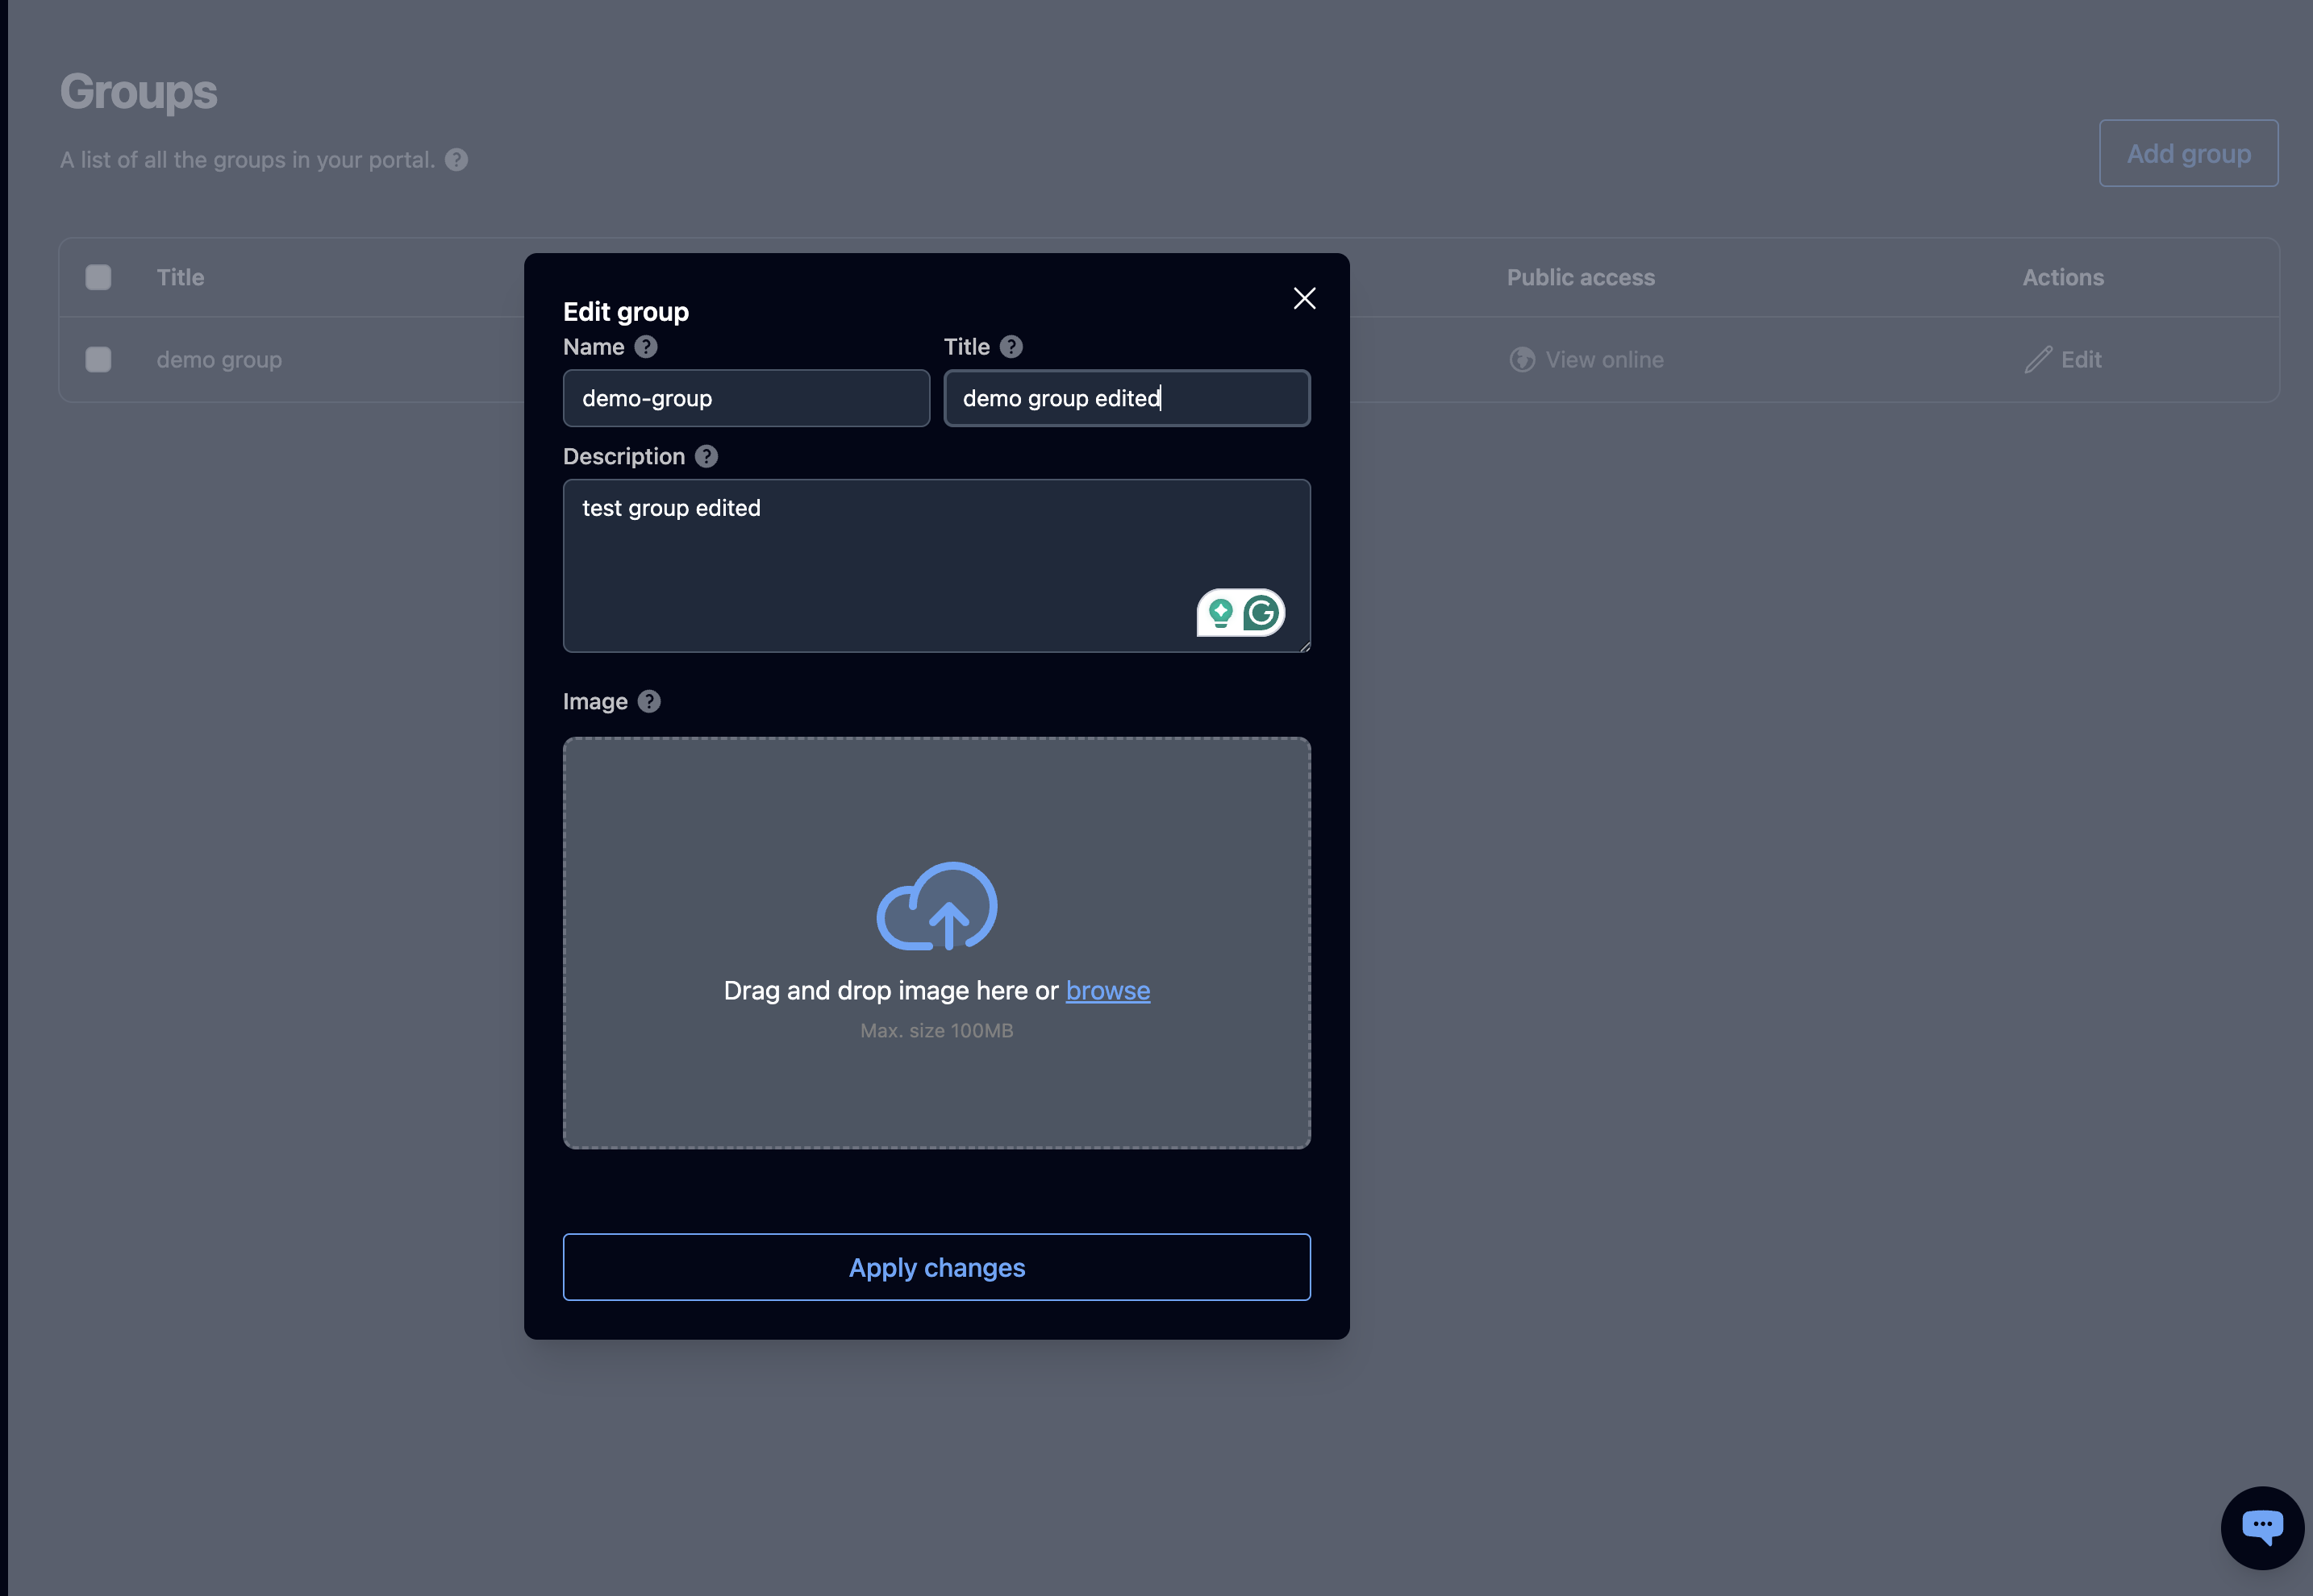The height and width of the screenshot is (1596, 2313).
Task: Open the Image help icon
Action: click(649, 701)
